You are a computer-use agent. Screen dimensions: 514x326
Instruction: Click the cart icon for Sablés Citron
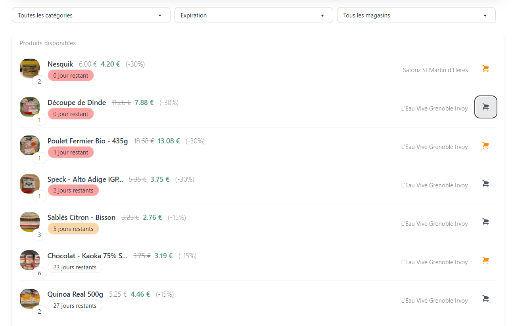click(485, 222)
